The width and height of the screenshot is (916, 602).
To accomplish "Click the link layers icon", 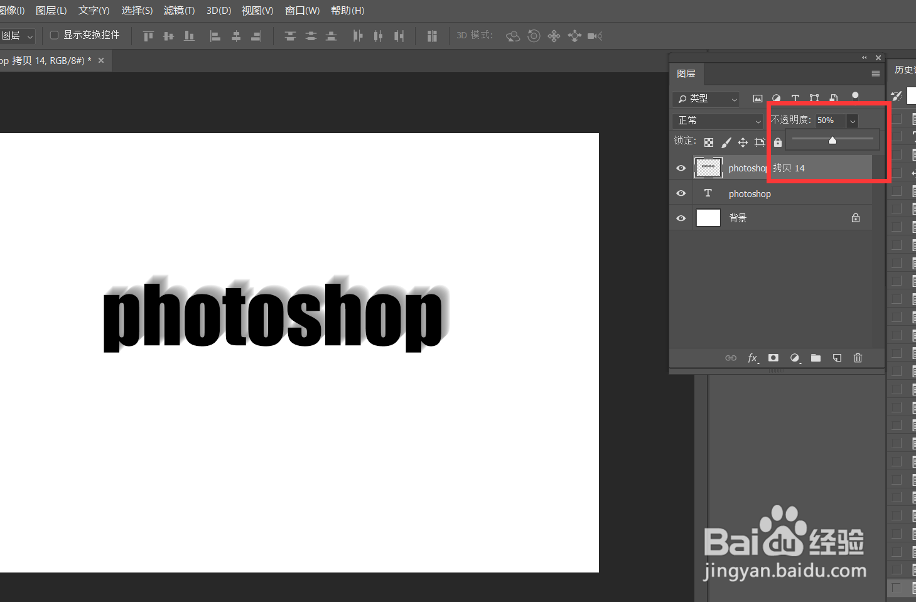I will coord(731,358).
